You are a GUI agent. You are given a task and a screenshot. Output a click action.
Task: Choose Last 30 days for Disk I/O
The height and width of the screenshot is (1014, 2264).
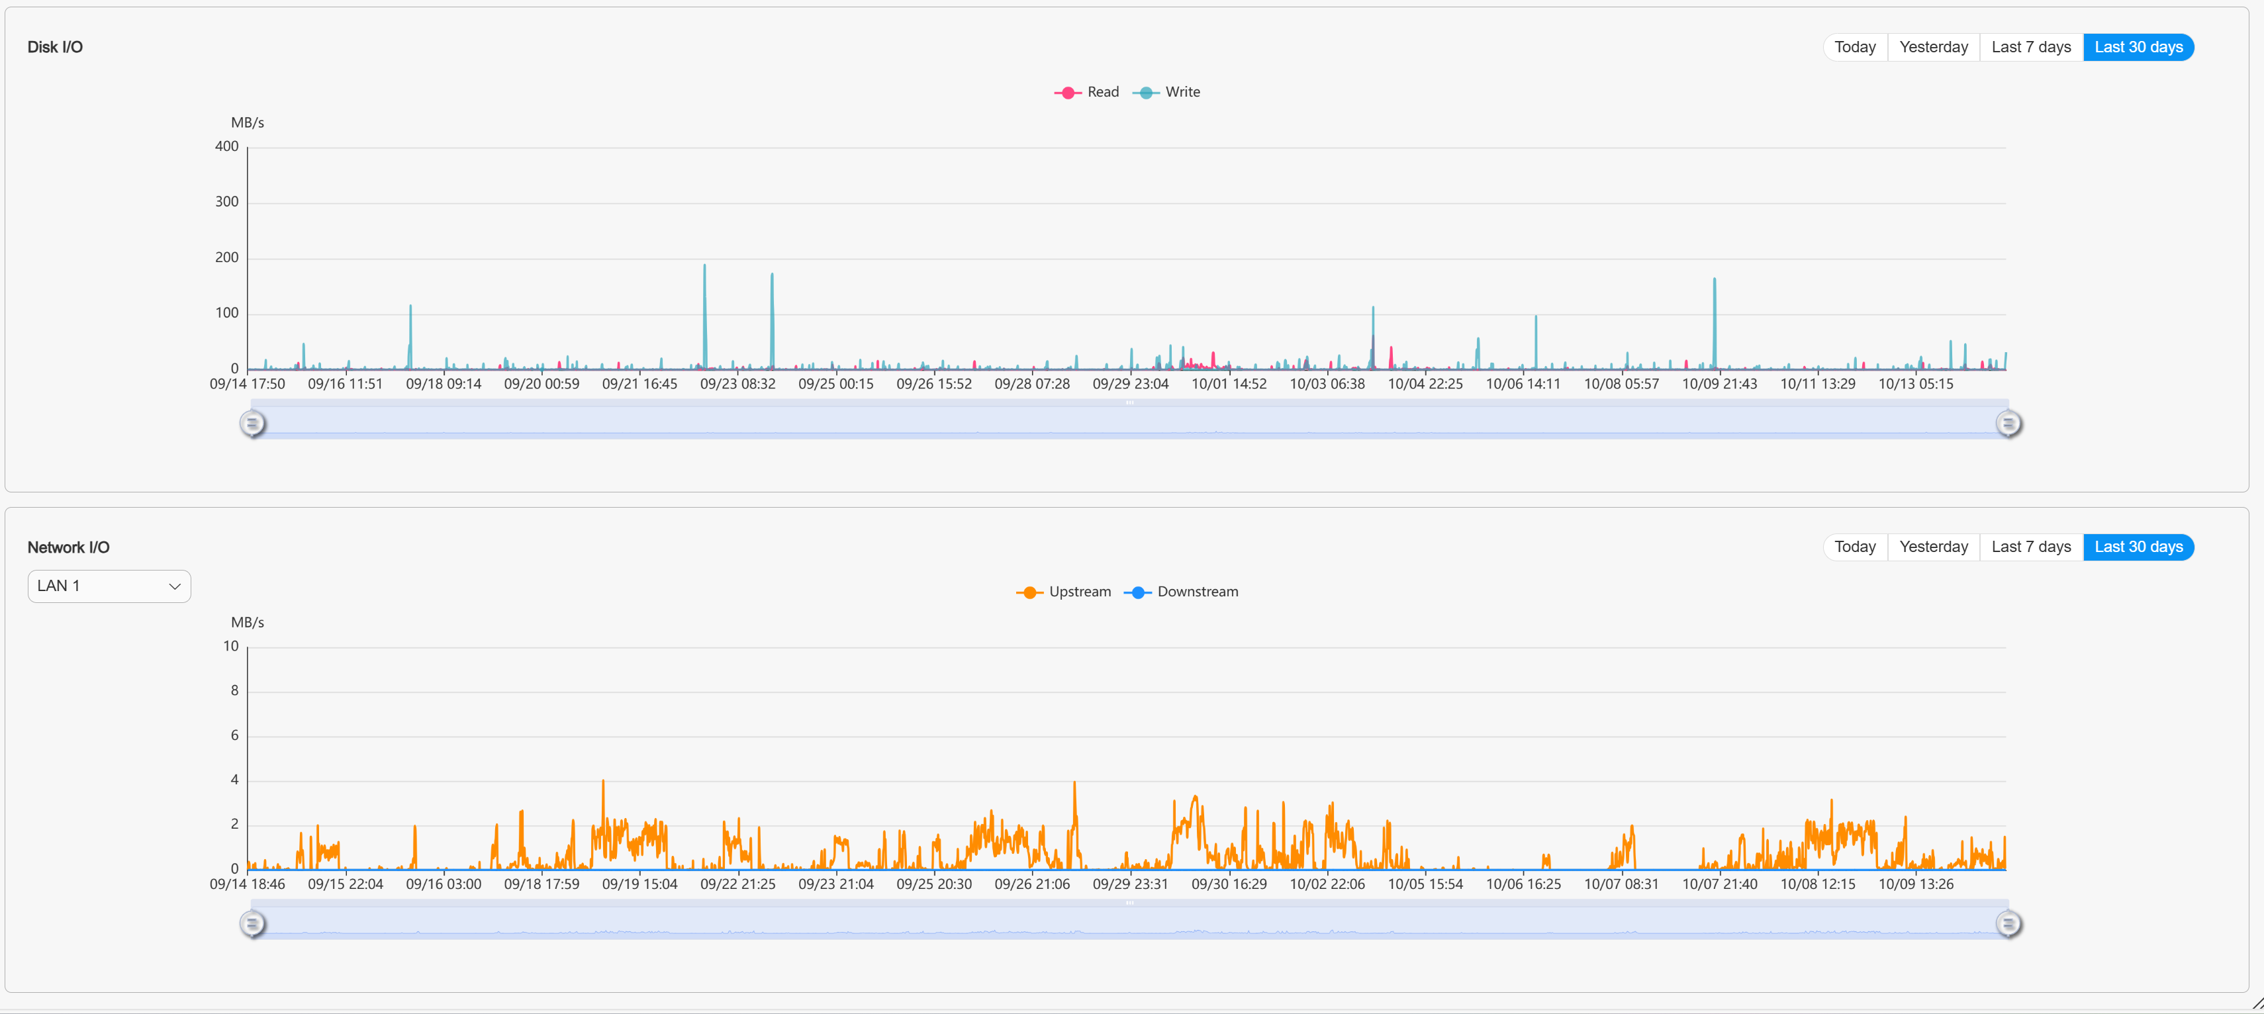click(2138, 48)
